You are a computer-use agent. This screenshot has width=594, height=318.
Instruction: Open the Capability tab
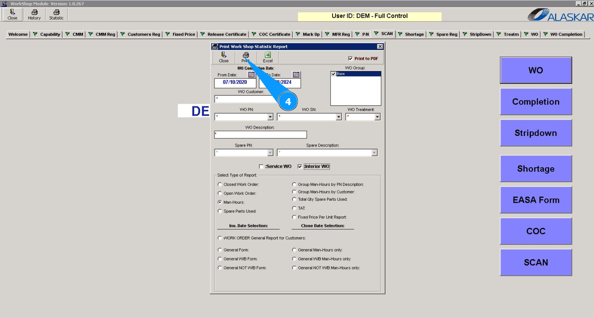coord(47,34)
